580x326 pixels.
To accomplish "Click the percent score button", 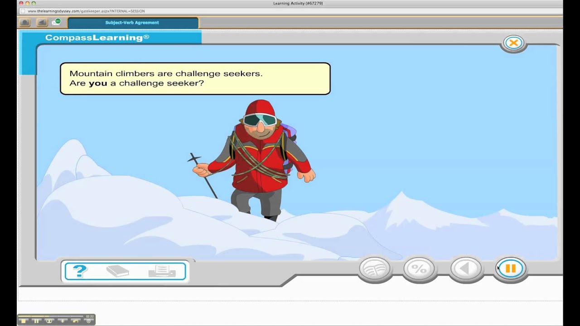I will [419, 268].
